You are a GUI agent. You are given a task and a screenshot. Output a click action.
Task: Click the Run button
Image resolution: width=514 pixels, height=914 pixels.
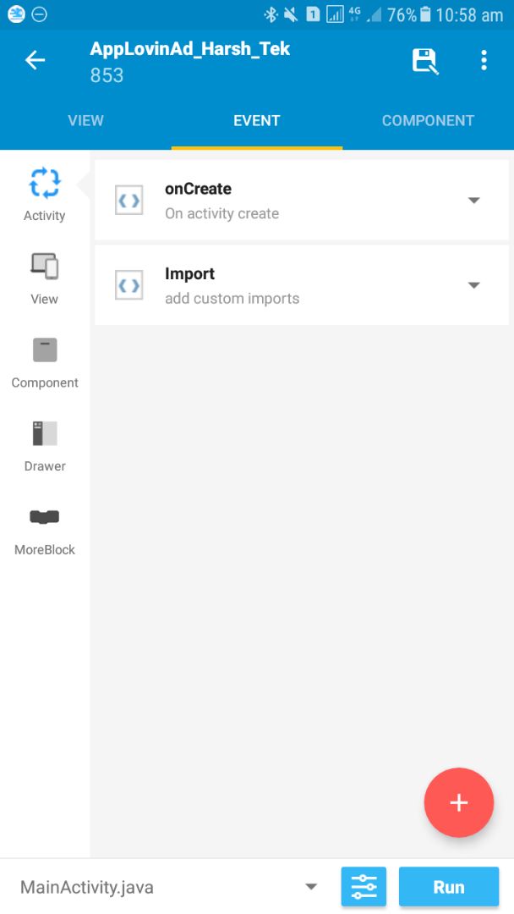pyautogui.click(x=449, y=887)
